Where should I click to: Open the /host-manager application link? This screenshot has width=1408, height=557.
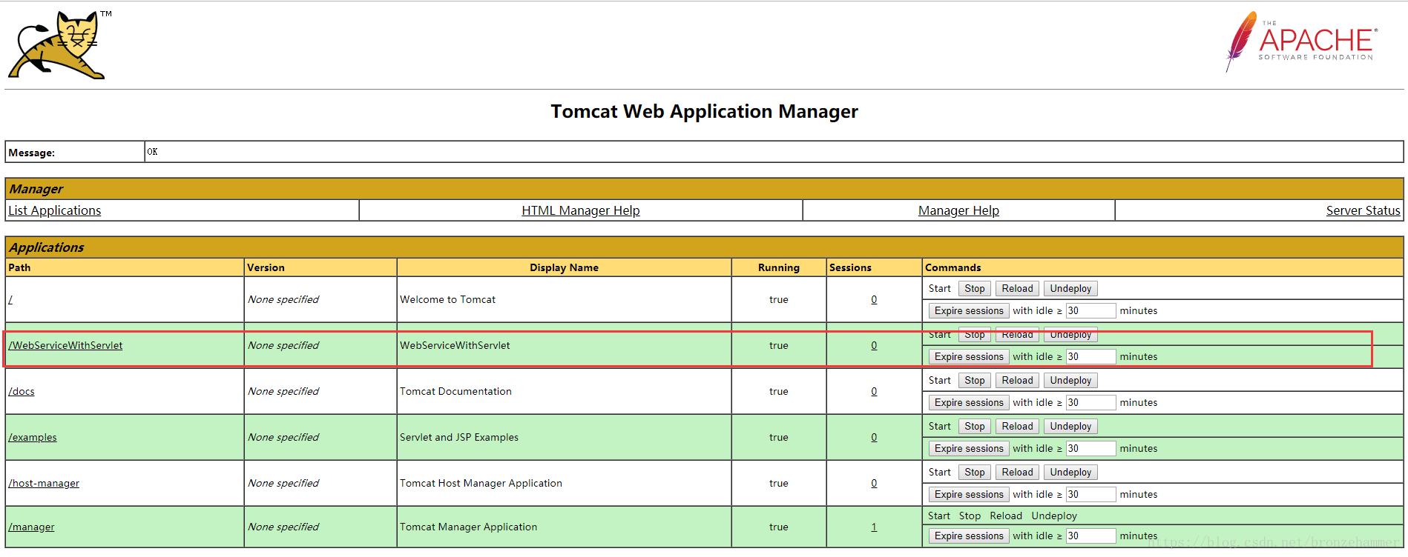[44, 483]
